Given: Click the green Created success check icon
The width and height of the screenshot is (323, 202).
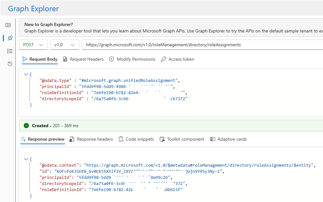Looking at the screenshot, I should [26, 126].
